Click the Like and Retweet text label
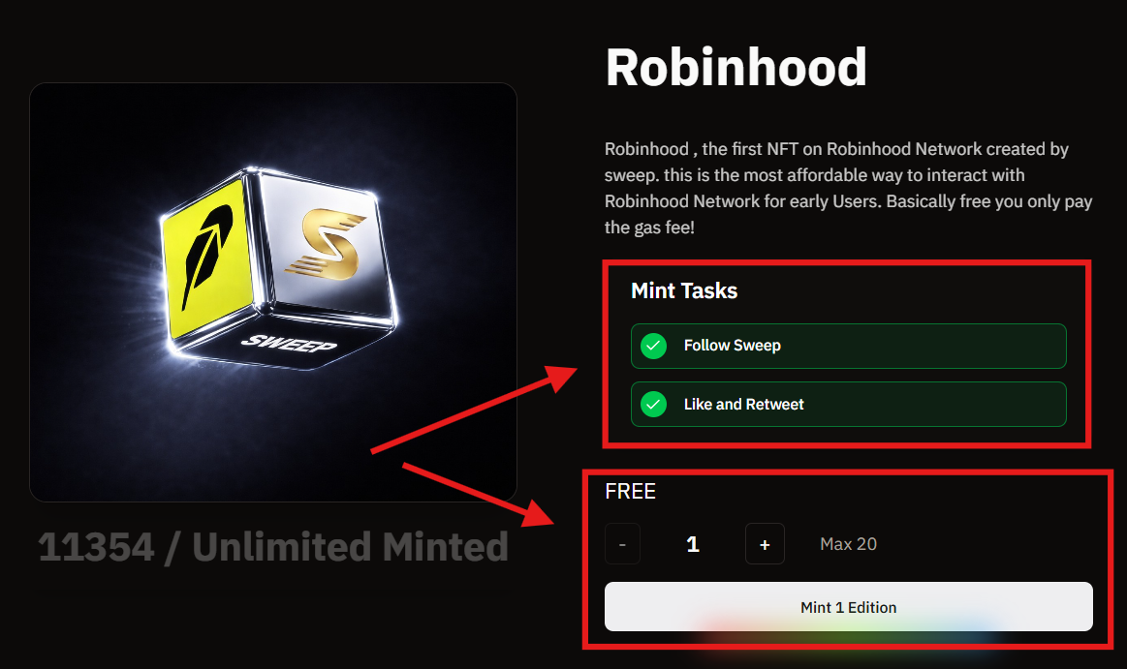The width and height of the screenshot is (1127, 669). click(744, 404)
